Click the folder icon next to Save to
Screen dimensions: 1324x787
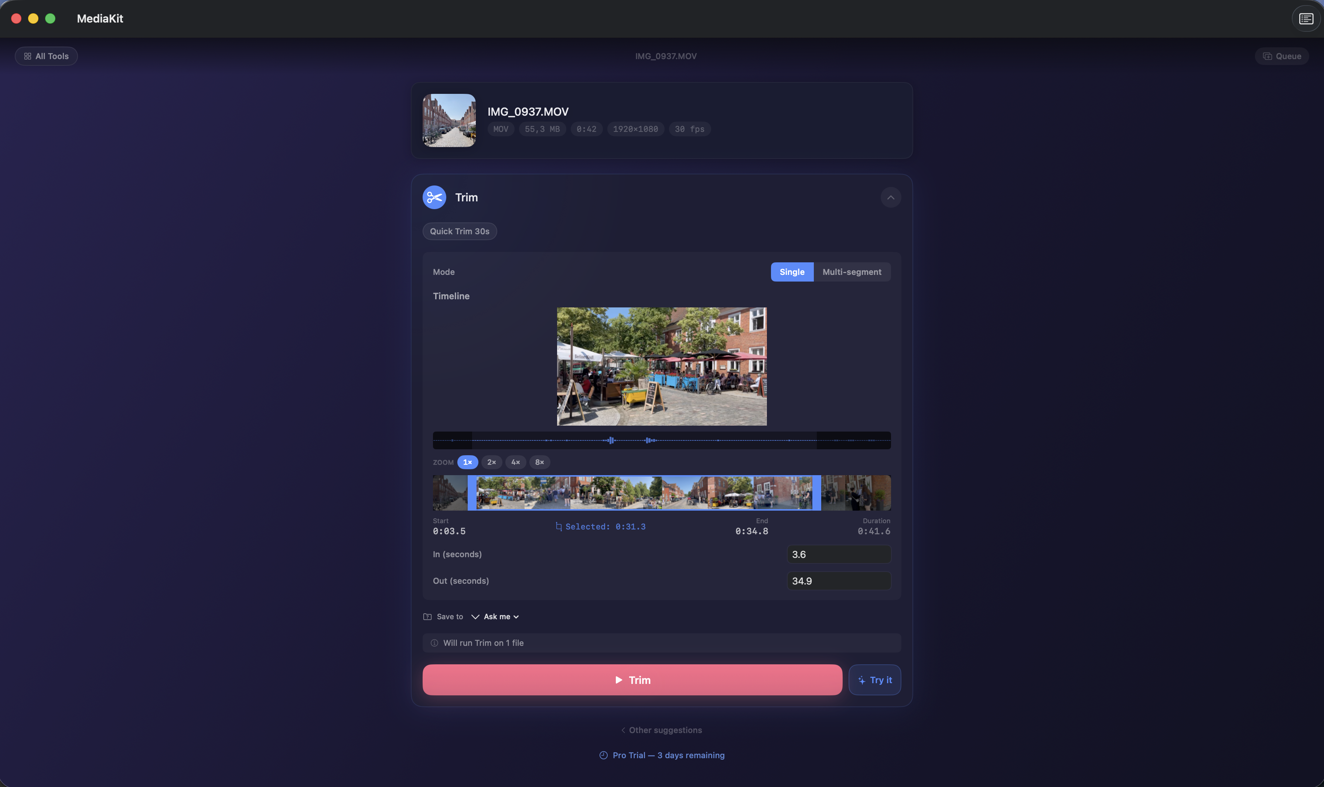(x=427, y=616)
